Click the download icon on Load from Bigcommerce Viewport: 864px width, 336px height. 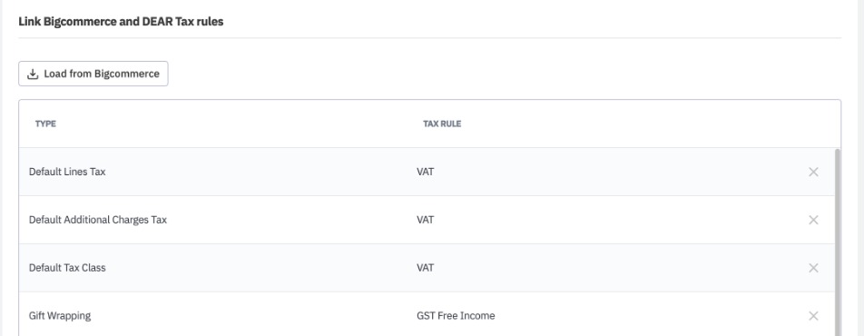click(33, 74)
